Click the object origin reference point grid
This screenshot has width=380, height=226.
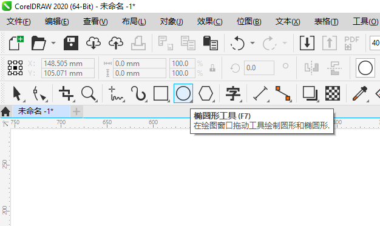click(15, 68)
